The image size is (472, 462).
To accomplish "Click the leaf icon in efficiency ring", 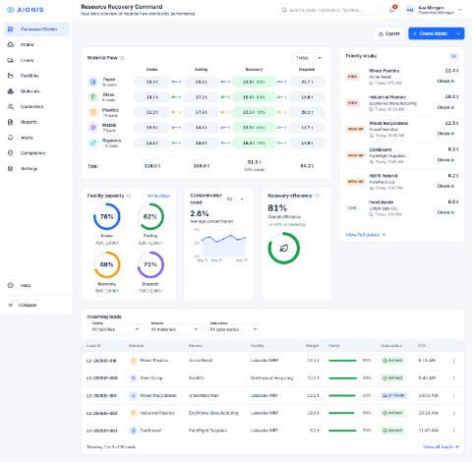I will click(x=284, y=249).
